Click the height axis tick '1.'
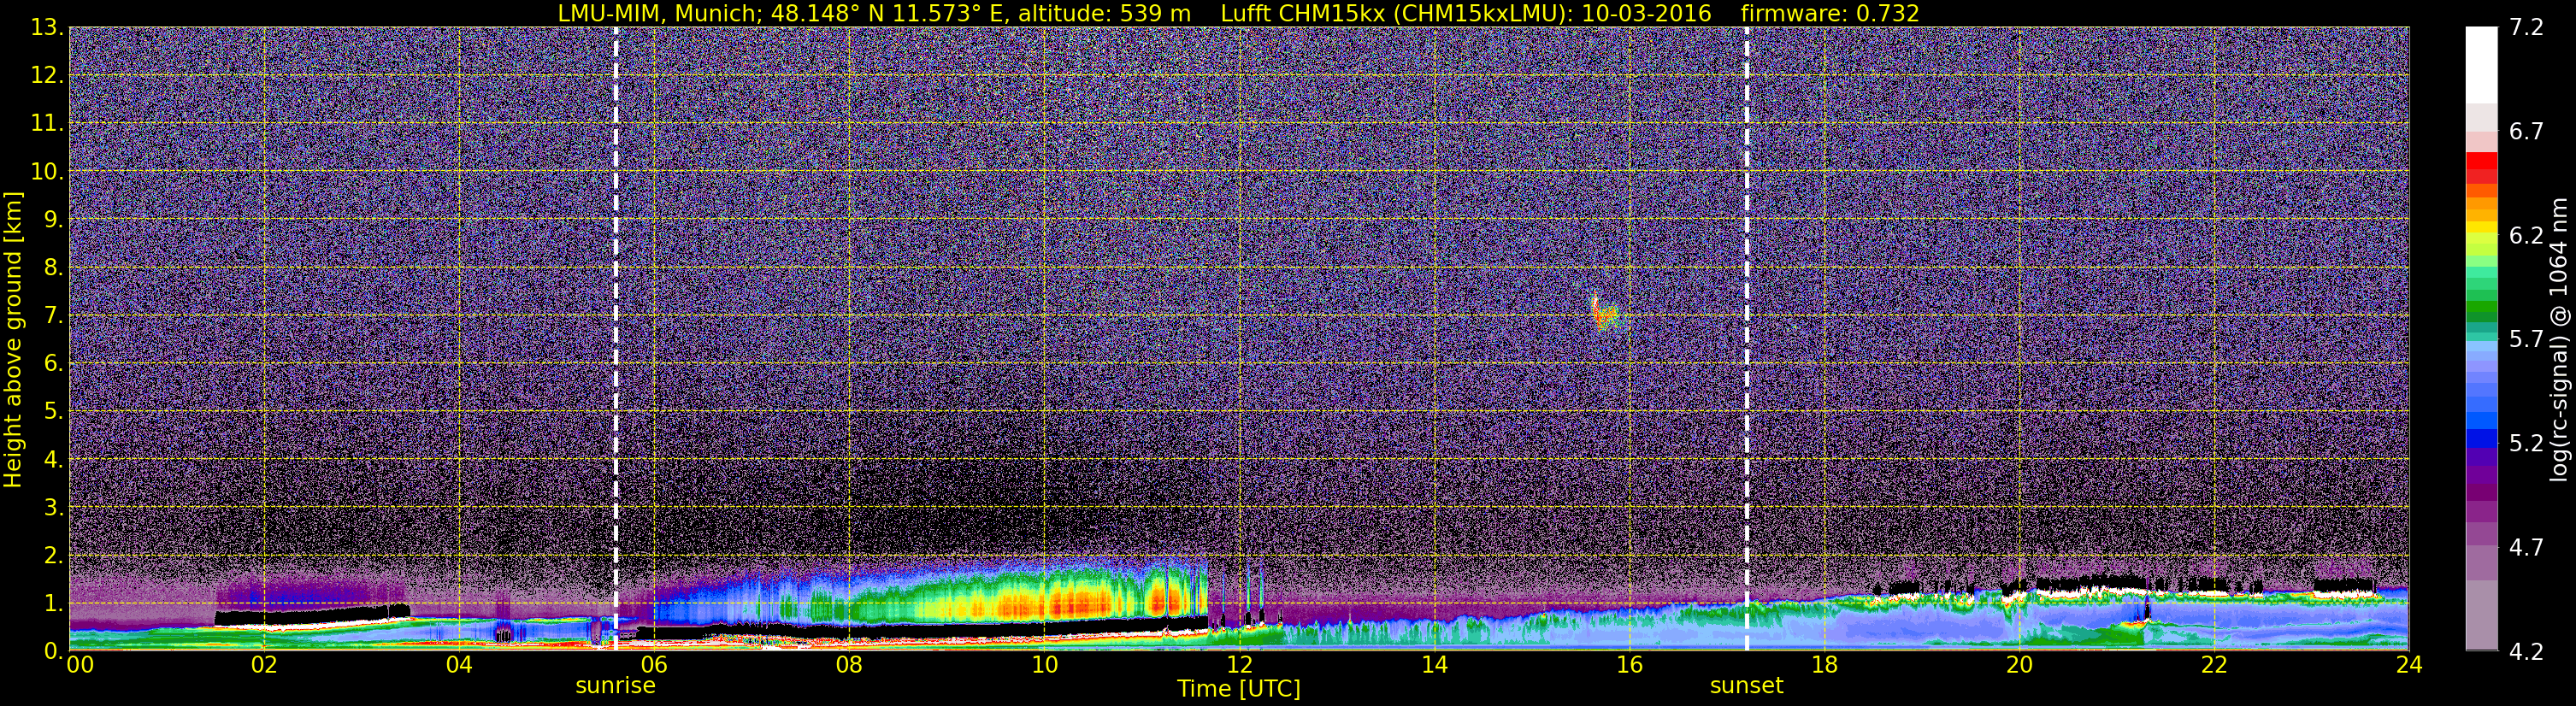Screen dimensions: 2576x706 click(53, 603)
